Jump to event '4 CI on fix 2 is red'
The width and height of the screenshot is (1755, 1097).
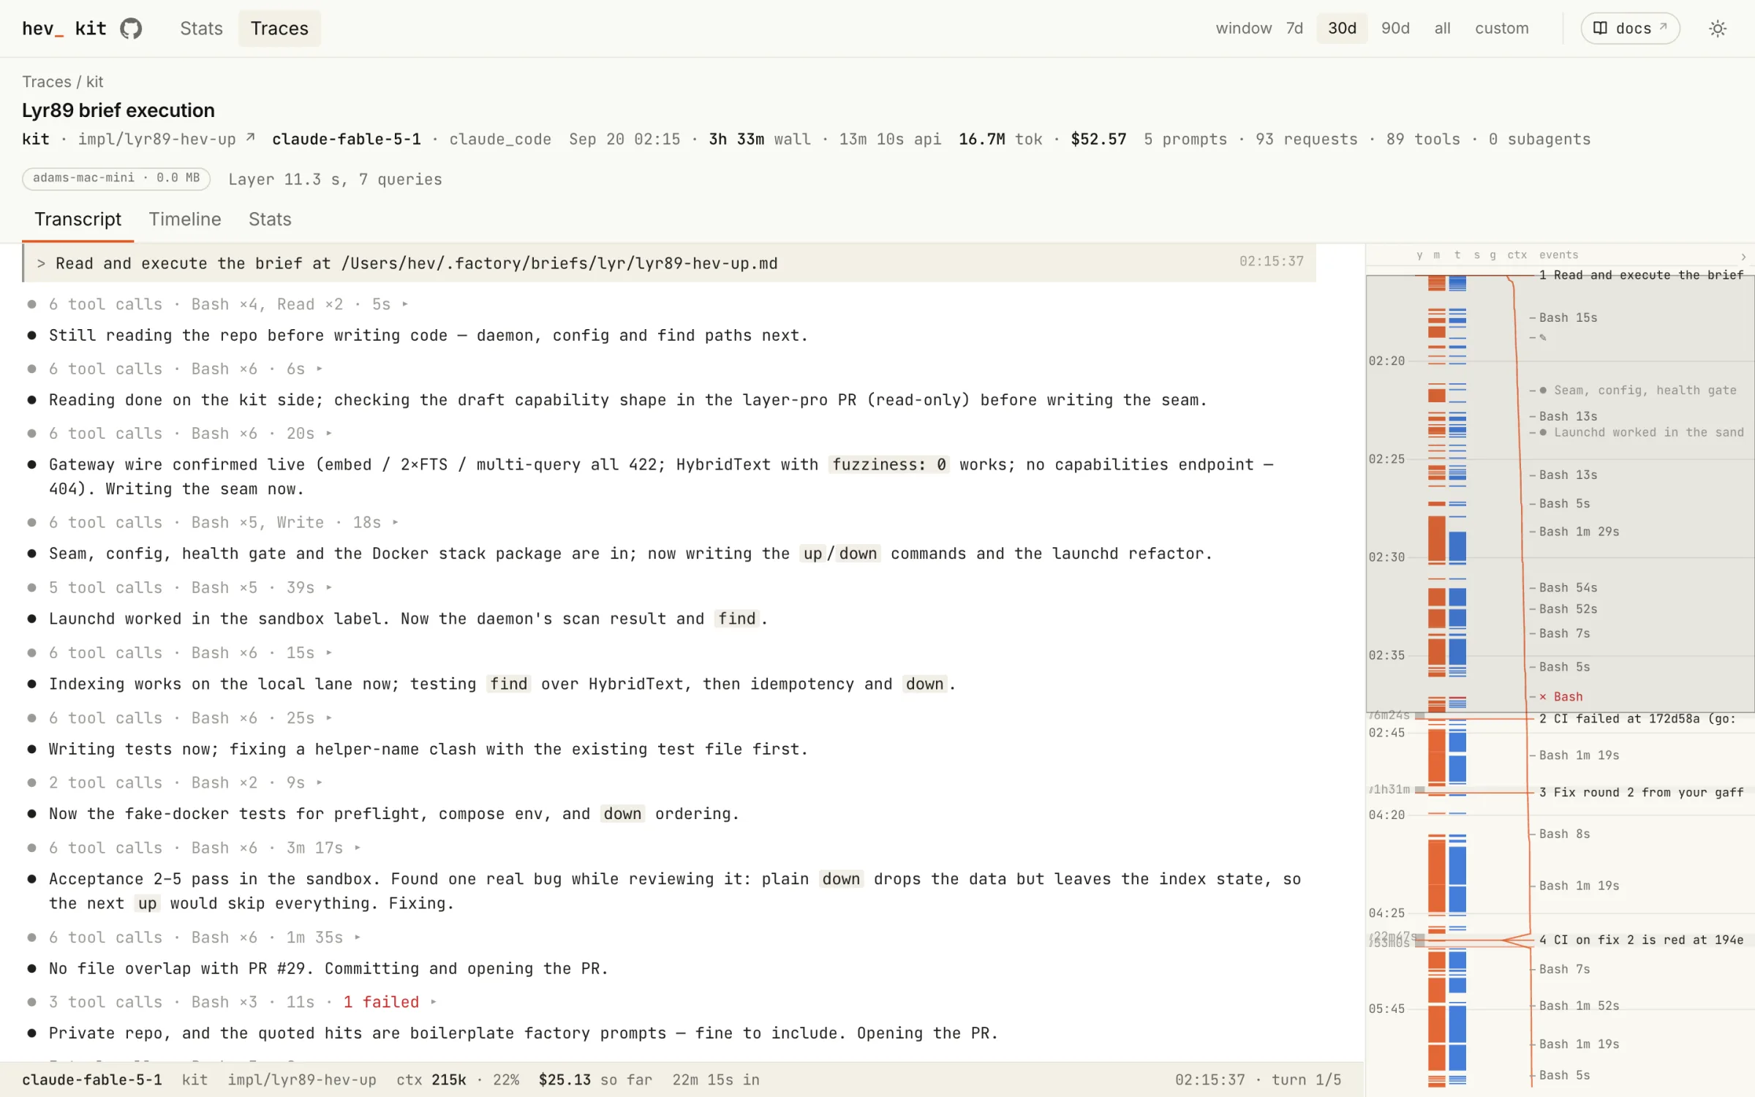coord(1640,940)
